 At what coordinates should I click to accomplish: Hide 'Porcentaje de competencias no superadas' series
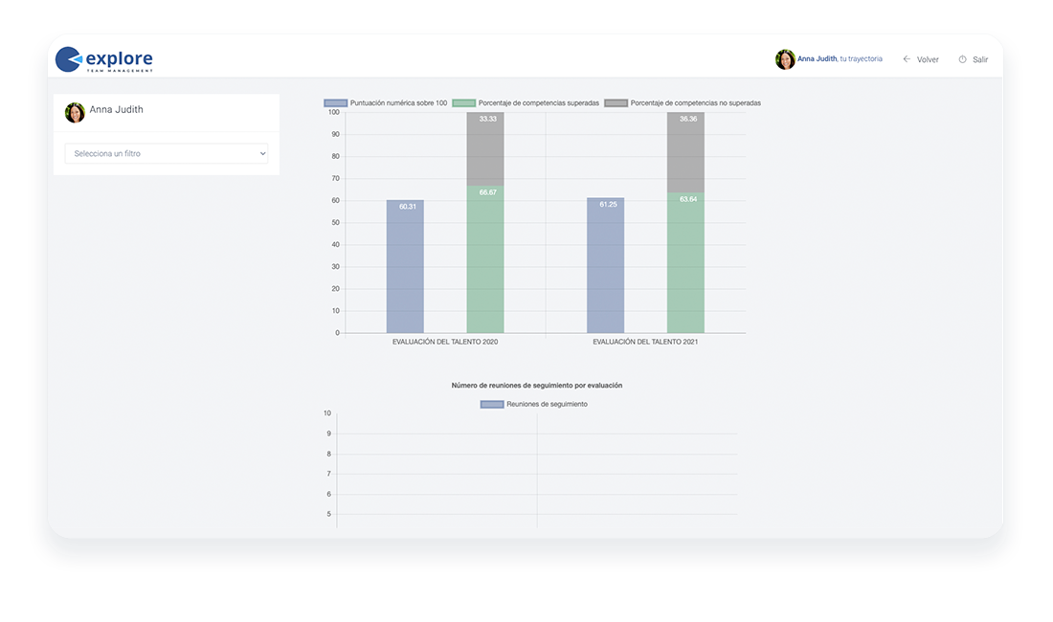pos(683,102)
